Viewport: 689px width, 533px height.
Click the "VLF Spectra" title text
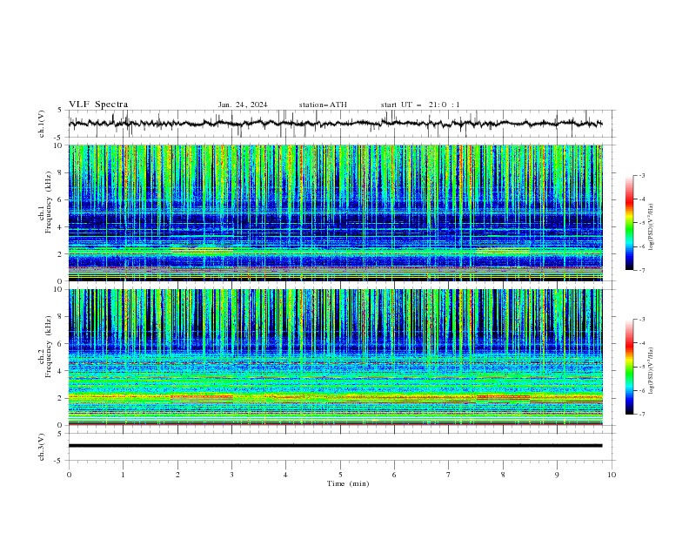(98, 105)
